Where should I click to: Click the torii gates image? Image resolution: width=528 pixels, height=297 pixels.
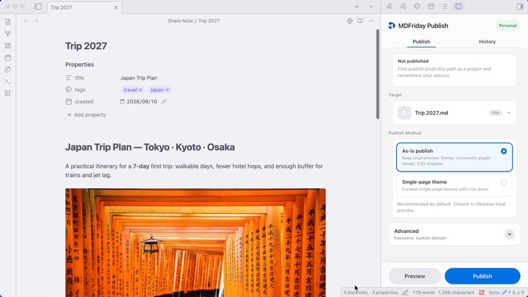pyautogui.click(x=195, y=242)
